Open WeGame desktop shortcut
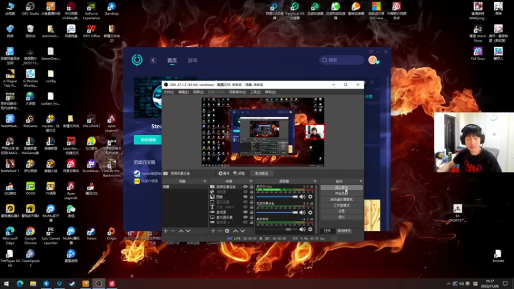This screenshot has height=289, width=514. 30,121
